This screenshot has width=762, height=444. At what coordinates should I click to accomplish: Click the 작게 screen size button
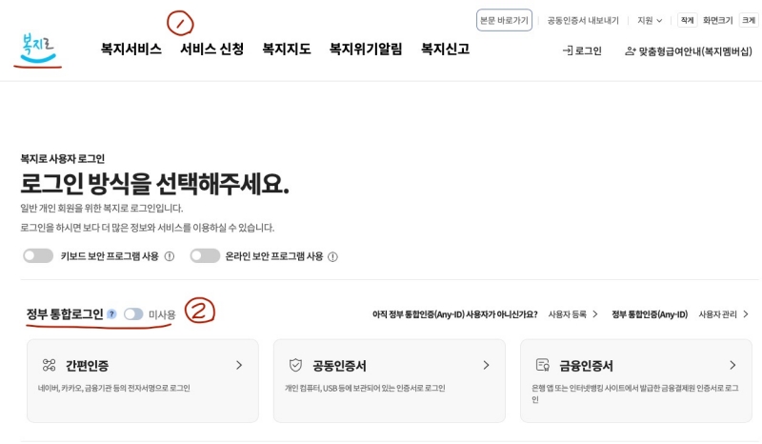[687, 20]
